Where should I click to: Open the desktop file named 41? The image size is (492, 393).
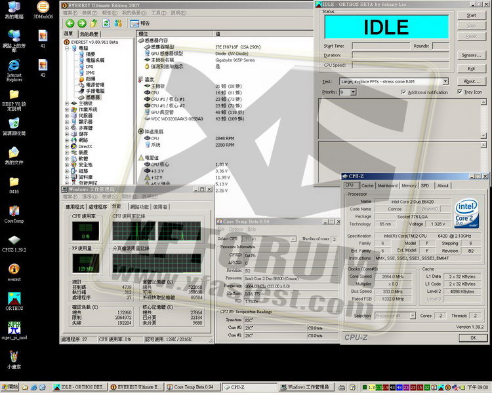[43, 39]
